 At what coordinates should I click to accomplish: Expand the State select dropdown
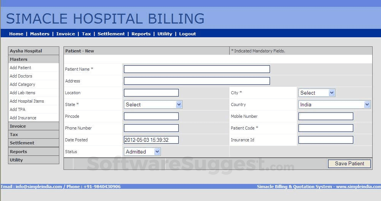(x=153, y=104)
